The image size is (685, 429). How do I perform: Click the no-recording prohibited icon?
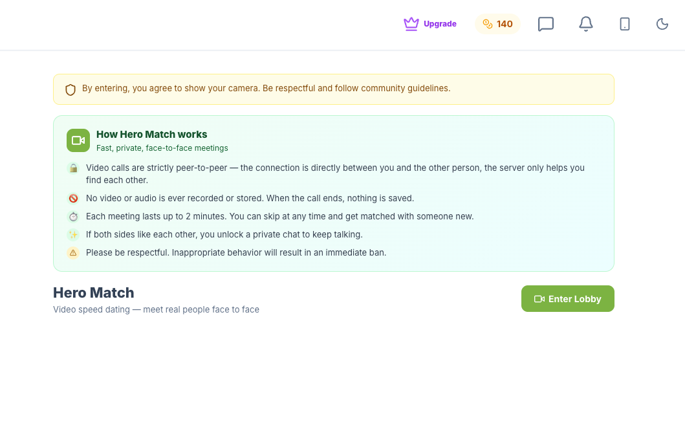click(x=73, y=199)
